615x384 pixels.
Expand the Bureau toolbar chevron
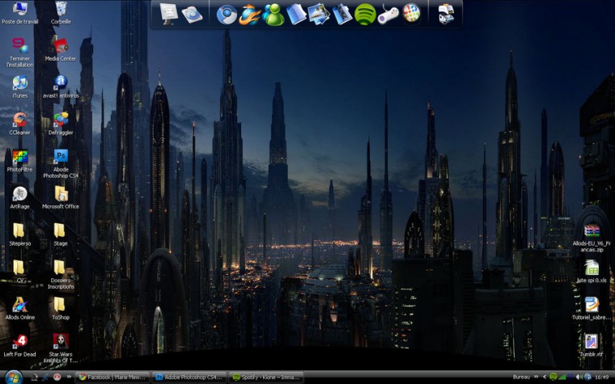tap(536, 377)
